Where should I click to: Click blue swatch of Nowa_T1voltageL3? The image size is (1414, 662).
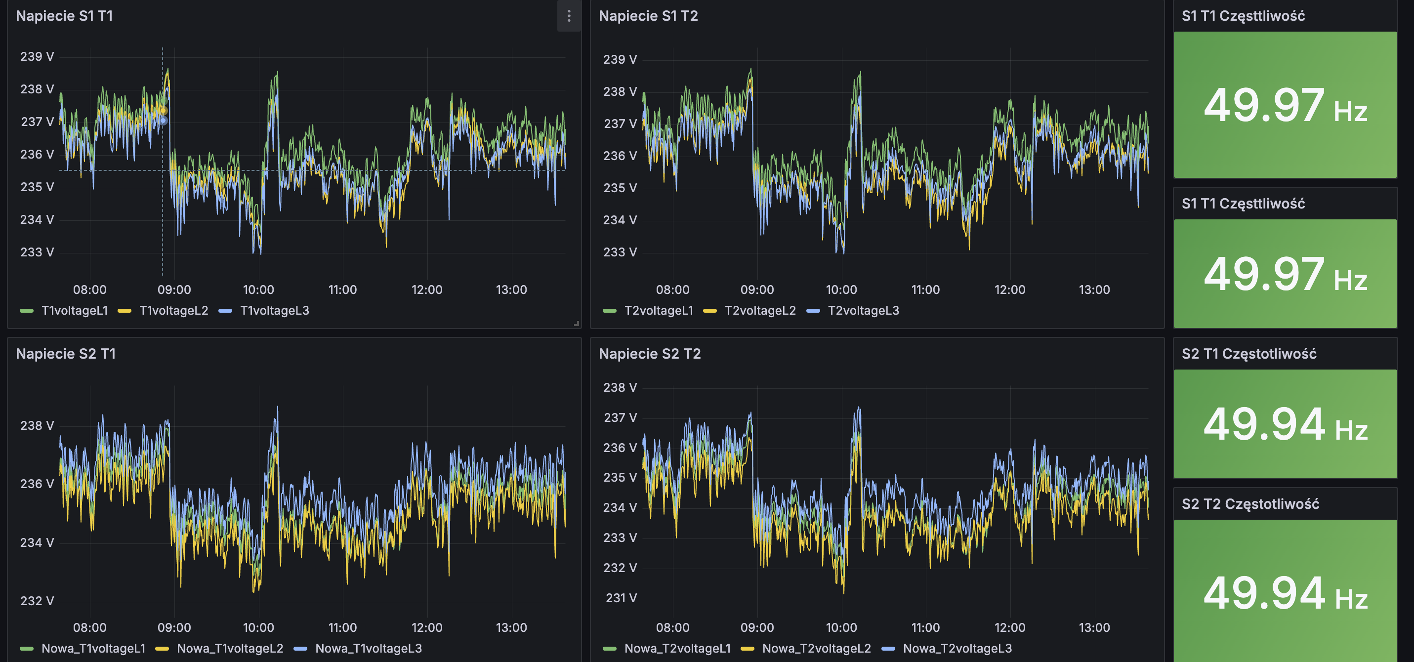[300, 648]
